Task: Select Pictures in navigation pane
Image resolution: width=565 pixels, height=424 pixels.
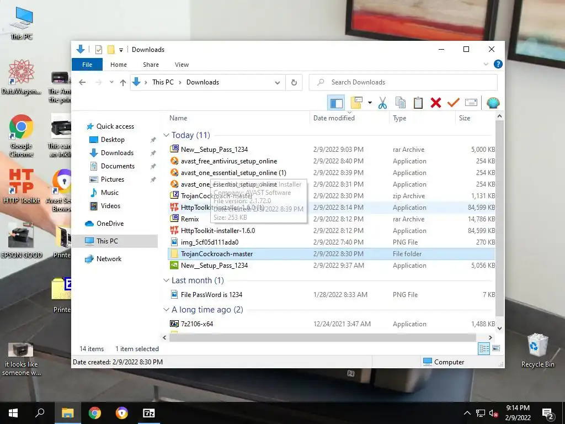Action: (112, 179)
